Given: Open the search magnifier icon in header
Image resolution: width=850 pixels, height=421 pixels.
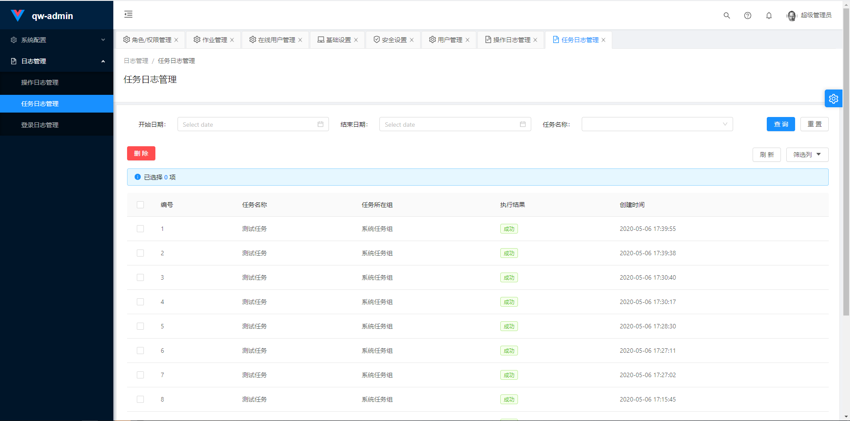Looking at the screenshot, I should click(726, 16).
